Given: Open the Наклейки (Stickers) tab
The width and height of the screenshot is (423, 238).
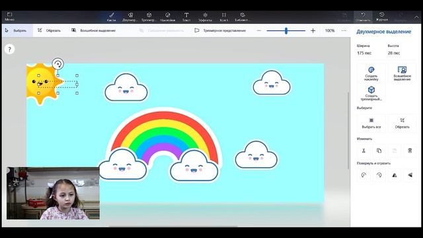Looking at the screenshot, I should (x=167, y=17).
